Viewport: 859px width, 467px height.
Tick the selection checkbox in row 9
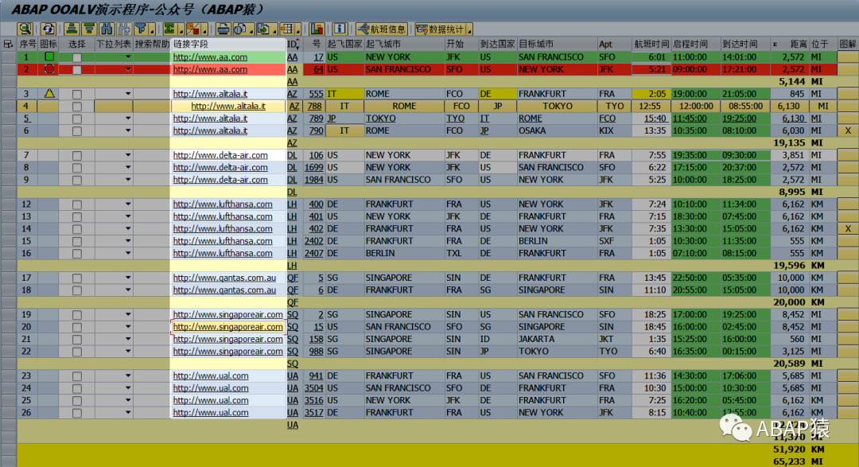[77, 181]
